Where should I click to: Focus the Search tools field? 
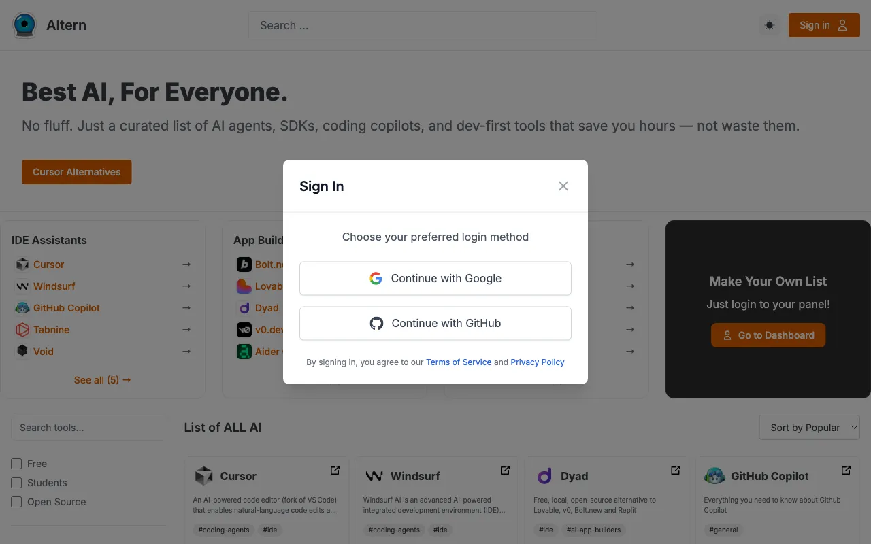tap(89, 428)
